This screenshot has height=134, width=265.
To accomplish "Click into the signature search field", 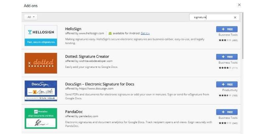I will pyautogui.click(x=210, y=18).
